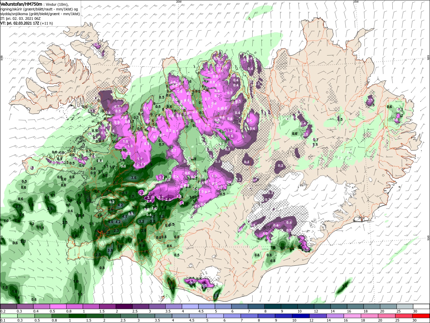Click the 3.6 precipitation value on the map
Image resolution: width=430 pixels, height=323 pixels.
[133, 178]
